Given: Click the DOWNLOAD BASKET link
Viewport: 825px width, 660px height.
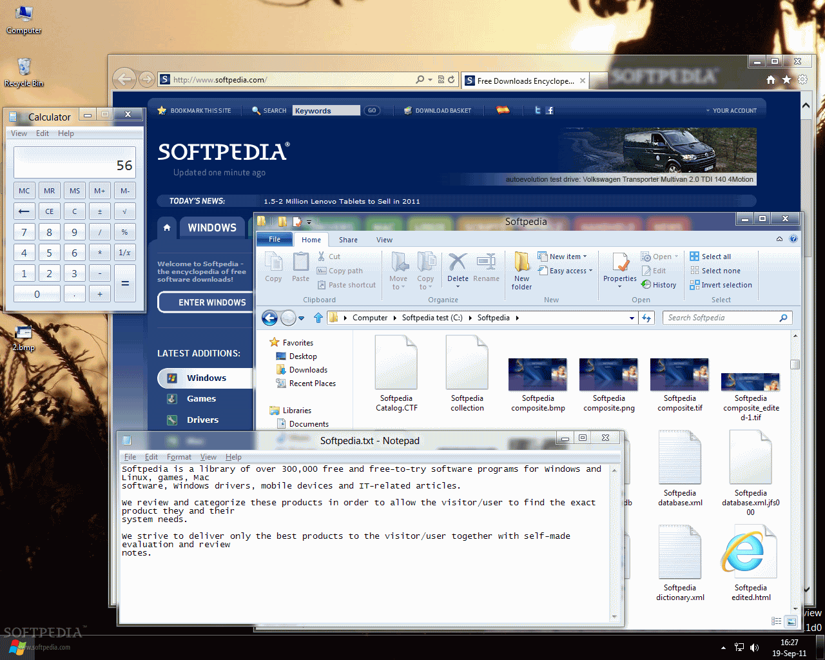Looking at the screenshot, I should (x=438, y=111).
